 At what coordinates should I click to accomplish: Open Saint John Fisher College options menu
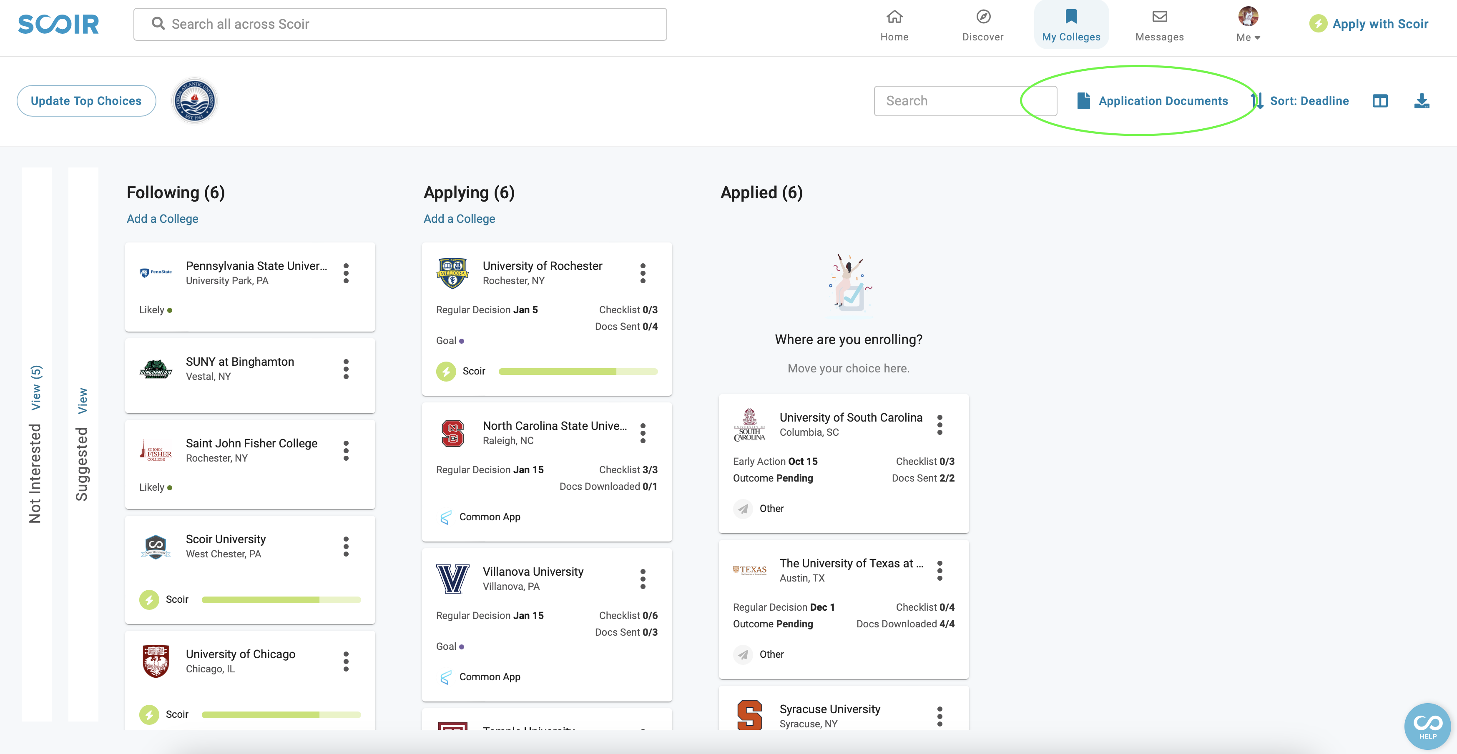(x=346, y=450)
